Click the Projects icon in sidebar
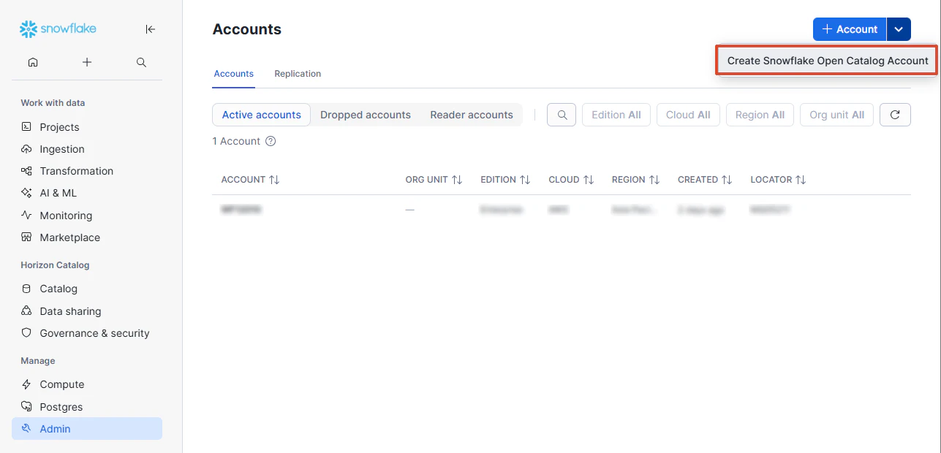Screen dimensions: 941x453 (x=26, y=126)
